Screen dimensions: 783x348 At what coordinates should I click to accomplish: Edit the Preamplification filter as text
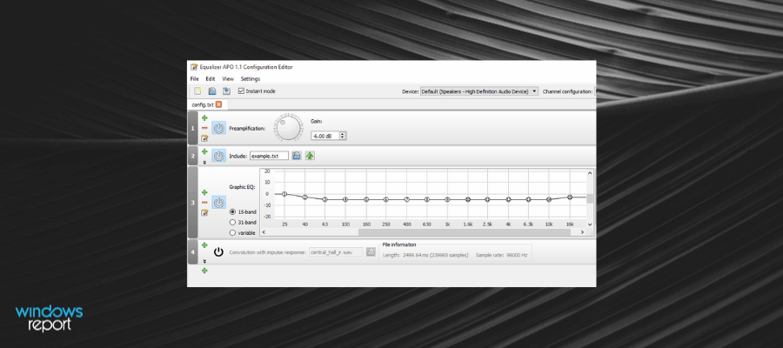204,137
